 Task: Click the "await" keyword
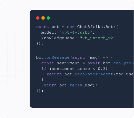pos(94,63)
